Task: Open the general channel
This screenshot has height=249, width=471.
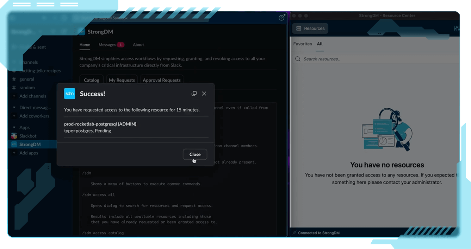Action: 27,79
